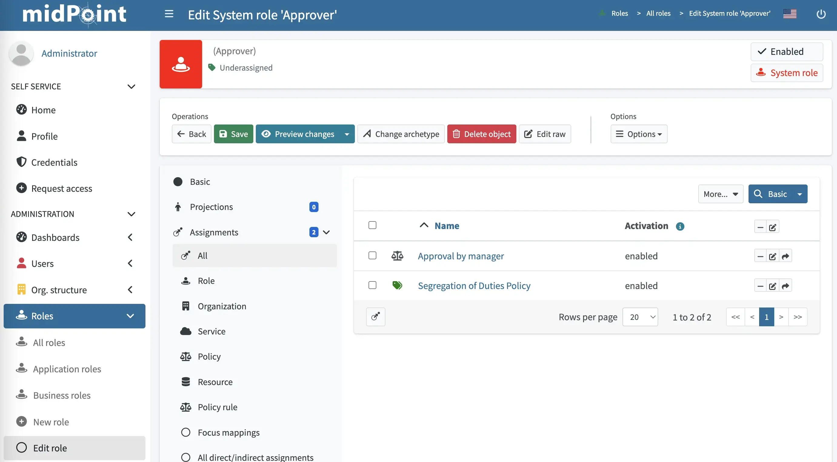The height and width of the screenshot is (462, 837).
Task: Go to the last table page with double arrows
Action: [x=798, y=317]
